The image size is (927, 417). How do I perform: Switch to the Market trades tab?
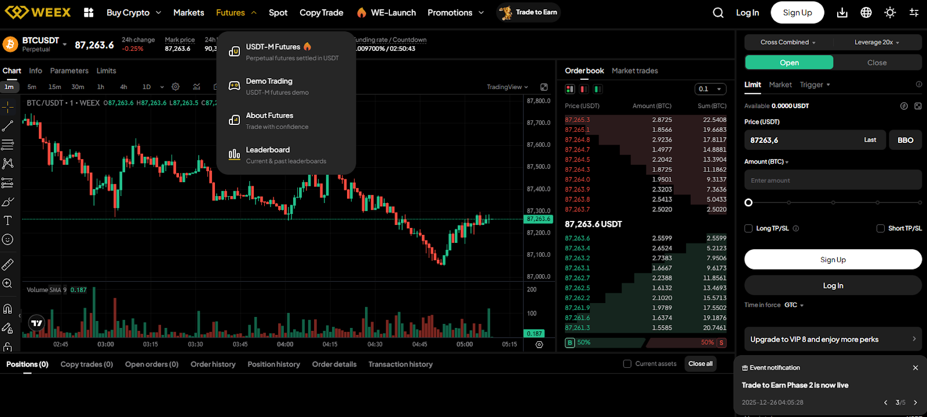coord(635,71)
